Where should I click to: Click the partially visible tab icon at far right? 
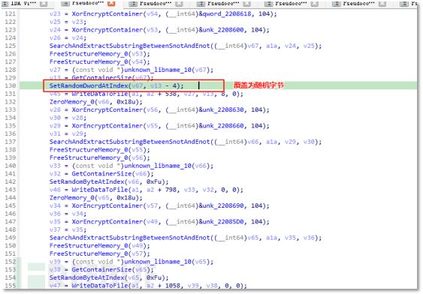click(x=403, y=4)
